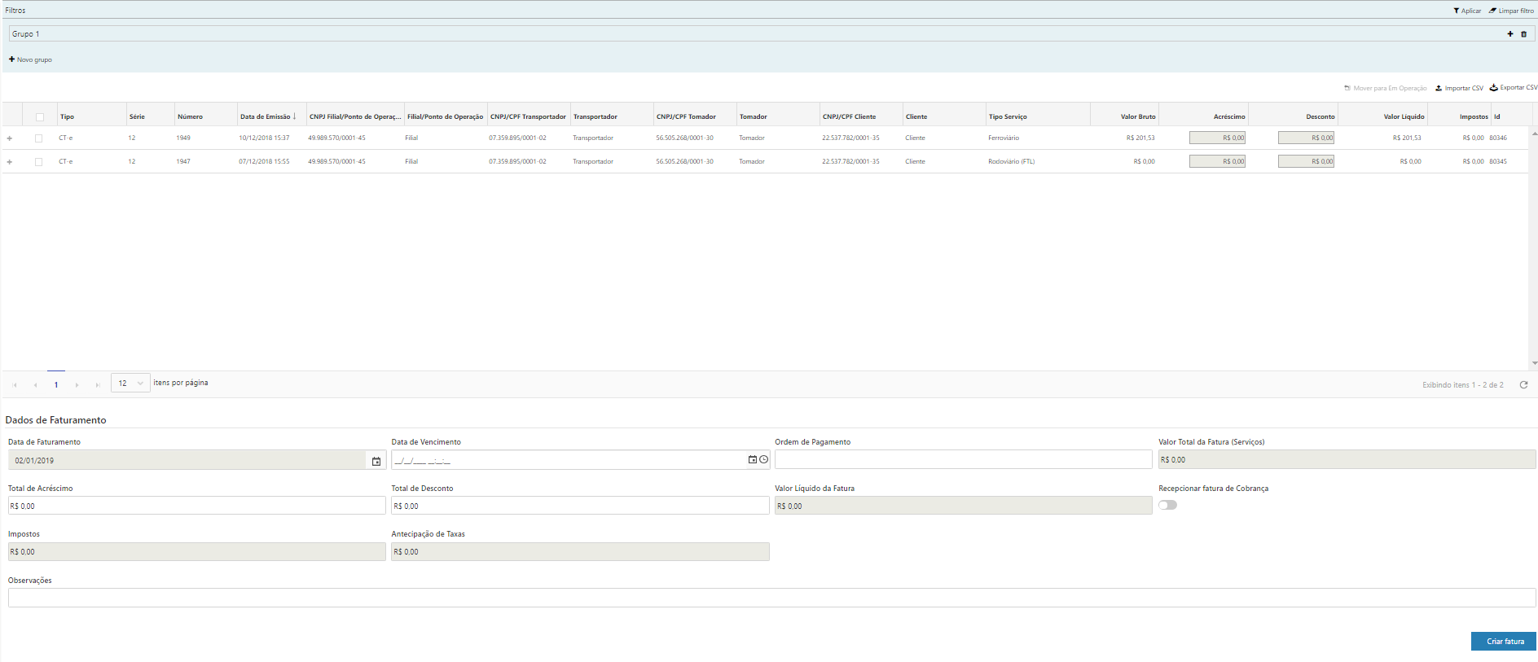Delete Grupo 1 with the trash icon
The height and width of the screenshot is (662, 1538).
pos(1523,34)
